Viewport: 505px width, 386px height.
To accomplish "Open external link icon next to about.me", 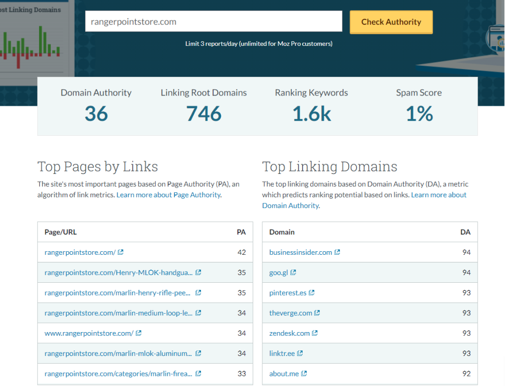I will tap(304, 373).
